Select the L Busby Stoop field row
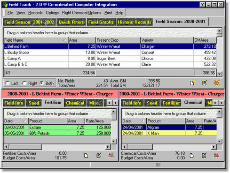 pyautogui.click(x=110, y=53)
